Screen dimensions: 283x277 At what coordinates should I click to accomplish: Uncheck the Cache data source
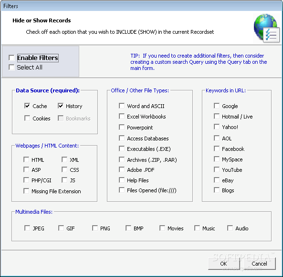coord(27,106)
